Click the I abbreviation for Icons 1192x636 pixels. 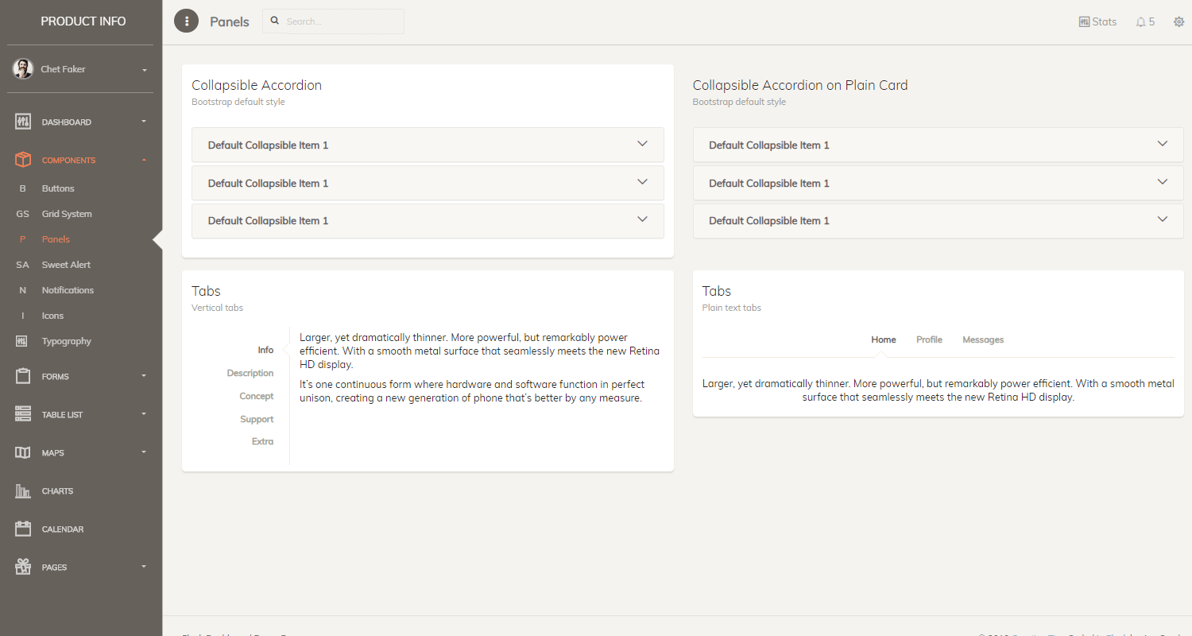(x=23, y=316)
